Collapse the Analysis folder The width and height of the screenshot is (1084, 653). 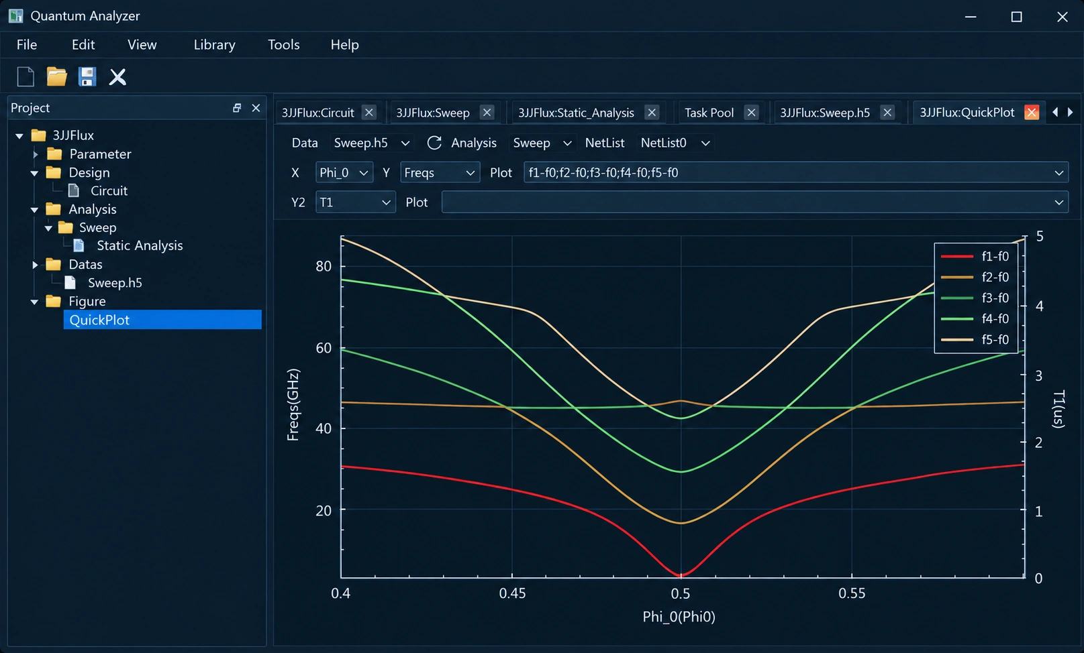34,210
